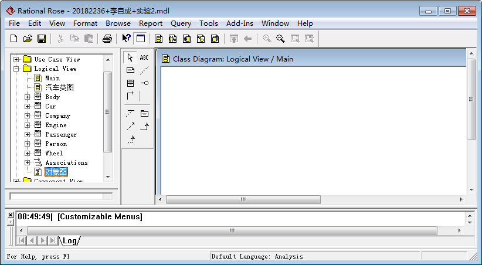Open the File menu
Viewport: 482px width, 265px height.
click(x=15, y=23)
